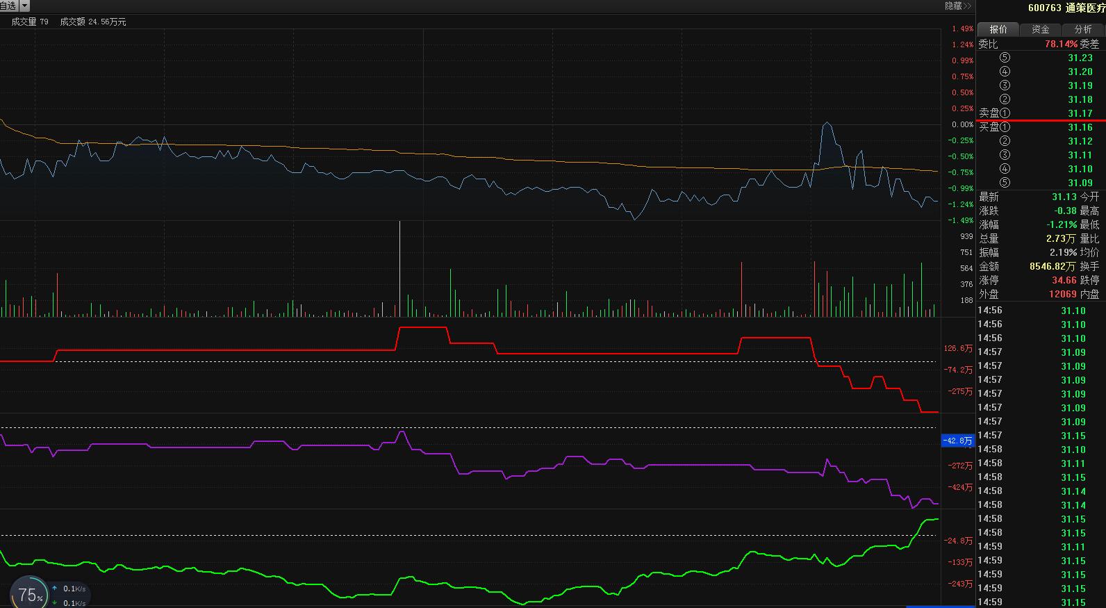The height and width of the screenshot is (608, 1106).
Task: Open the 分析 tab
Action: (x=1082, y=29)
